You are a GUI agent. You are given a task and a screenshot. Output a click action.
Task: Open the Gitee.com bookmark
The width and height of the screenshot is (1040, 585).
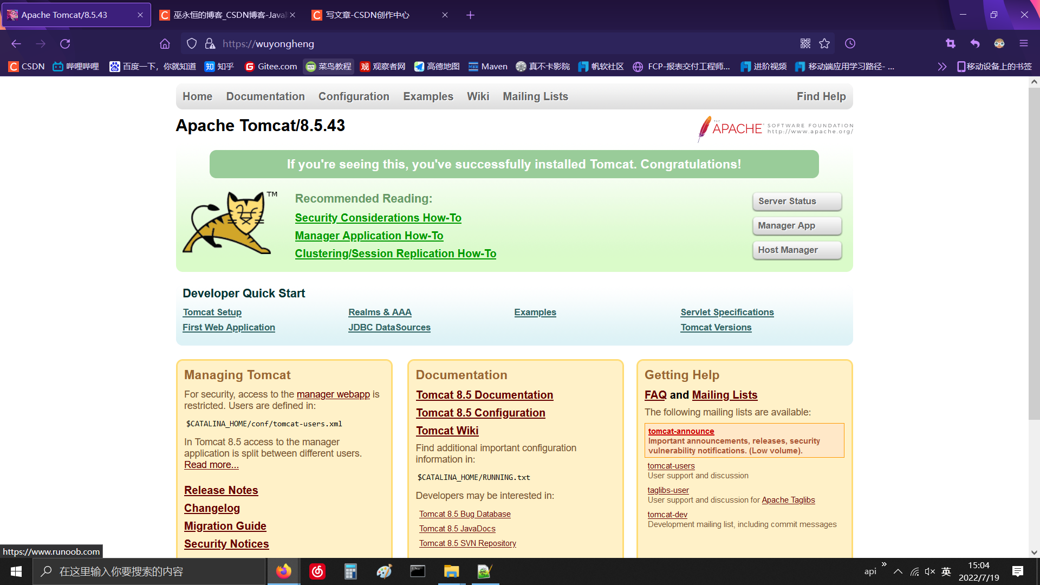coord(271,67)
